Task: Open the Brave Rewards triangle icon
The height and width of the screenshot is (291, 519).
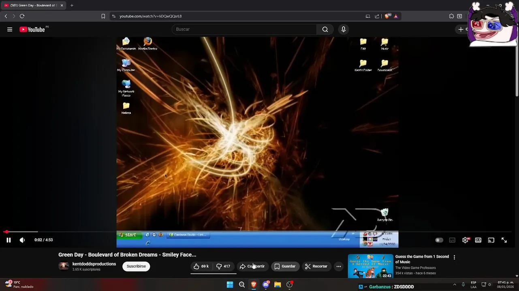Action: pyautogui.click(x=396, y=16)
